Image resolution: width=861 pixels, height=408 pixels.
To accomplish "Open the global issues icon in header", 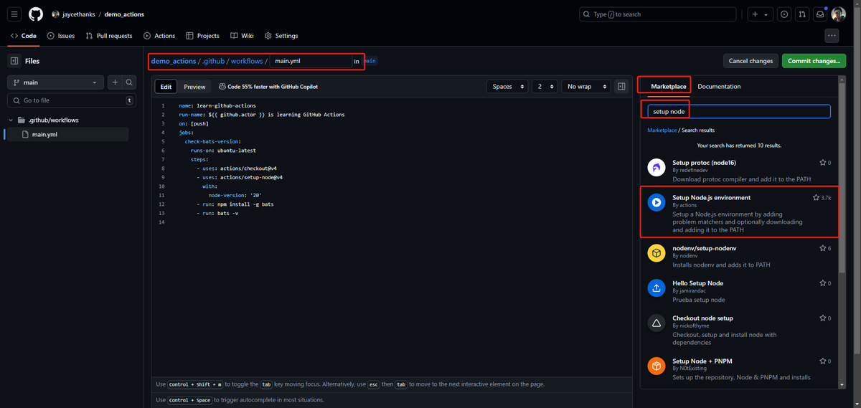I will point(784,14).
